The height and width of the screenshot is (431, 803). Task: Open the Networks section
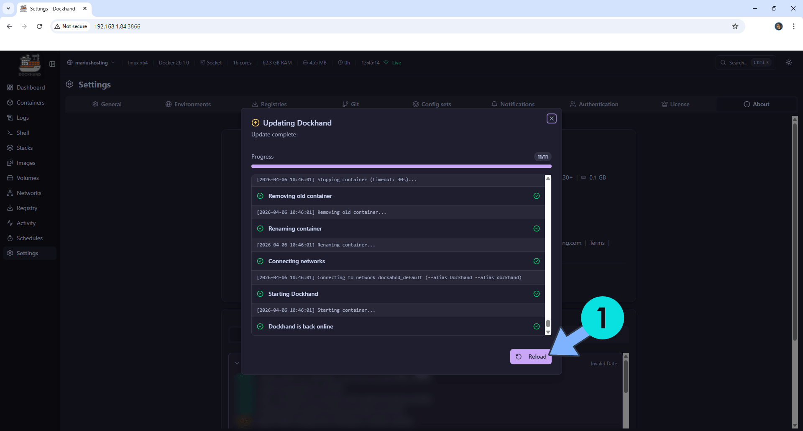29,192
